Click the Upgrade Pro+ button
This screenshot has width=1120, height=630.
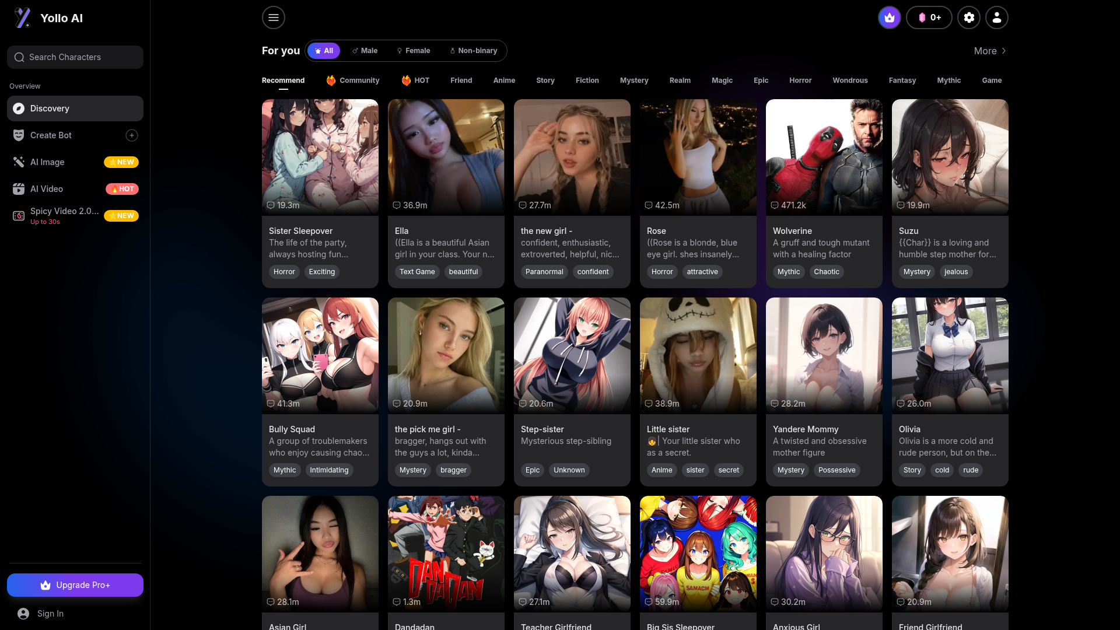75,585
